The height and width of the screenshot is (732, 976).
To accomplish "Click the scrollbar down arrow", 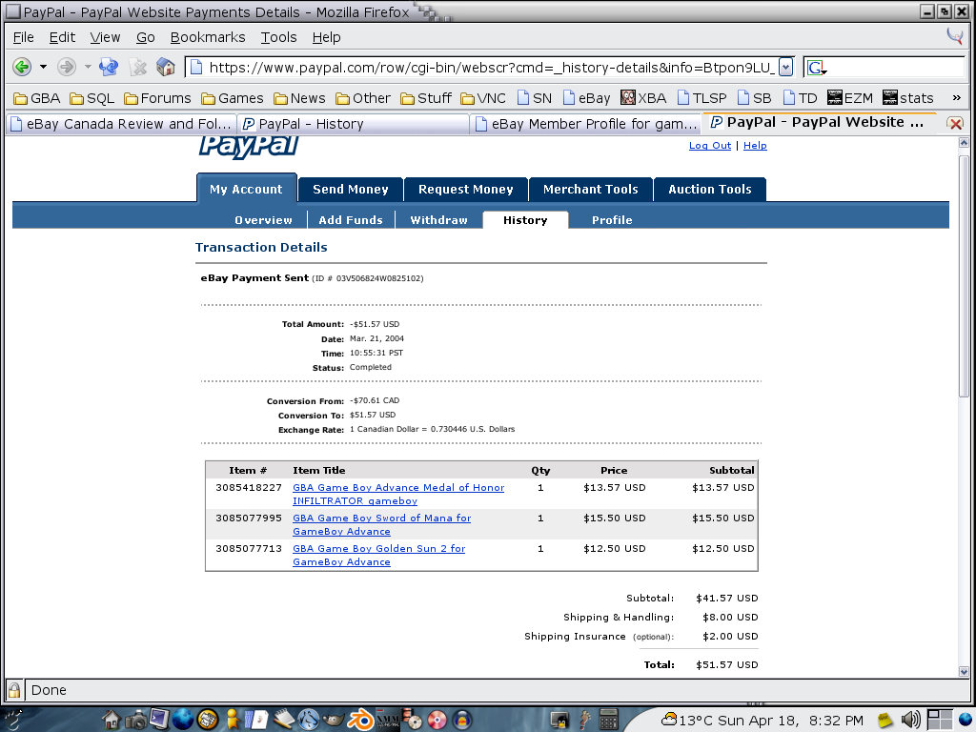I will pyautogui.click(x=964, y=671).
